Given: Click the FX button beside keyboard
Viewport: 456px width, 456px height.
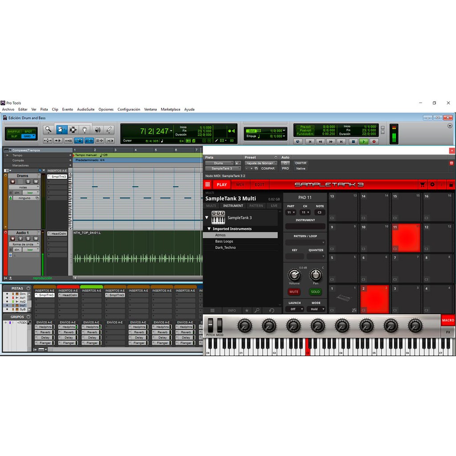Looking at the screenshot, I should pos(448,332).
